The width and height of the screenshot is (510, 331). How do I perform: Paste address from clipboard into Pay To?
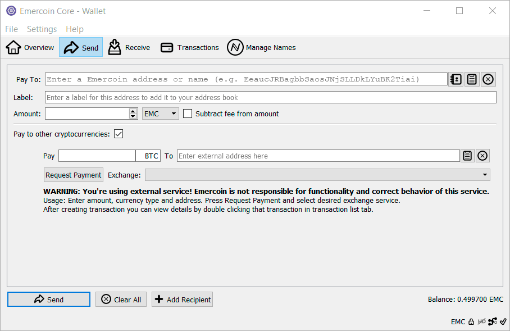click(x=472, y=79)
